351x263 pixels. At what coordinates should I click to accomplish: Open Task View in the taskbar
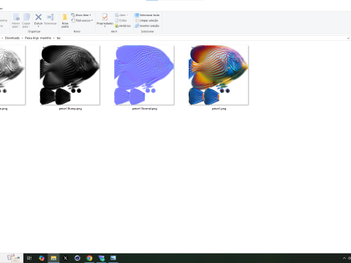[29, 258]
